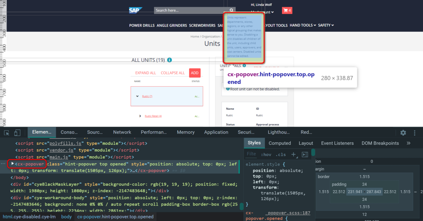Open the Application tab

point(216,132)
